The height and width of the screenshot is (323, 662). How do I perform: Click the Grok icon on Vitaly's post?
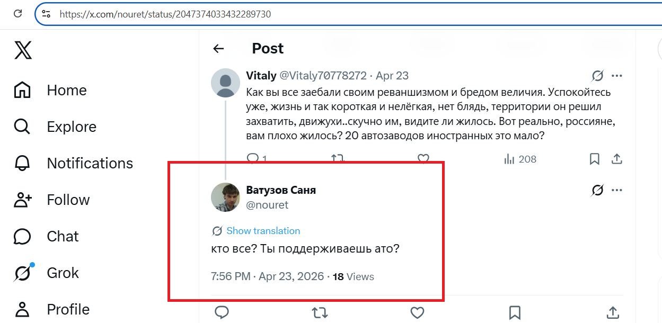click(x=597, y=76)
